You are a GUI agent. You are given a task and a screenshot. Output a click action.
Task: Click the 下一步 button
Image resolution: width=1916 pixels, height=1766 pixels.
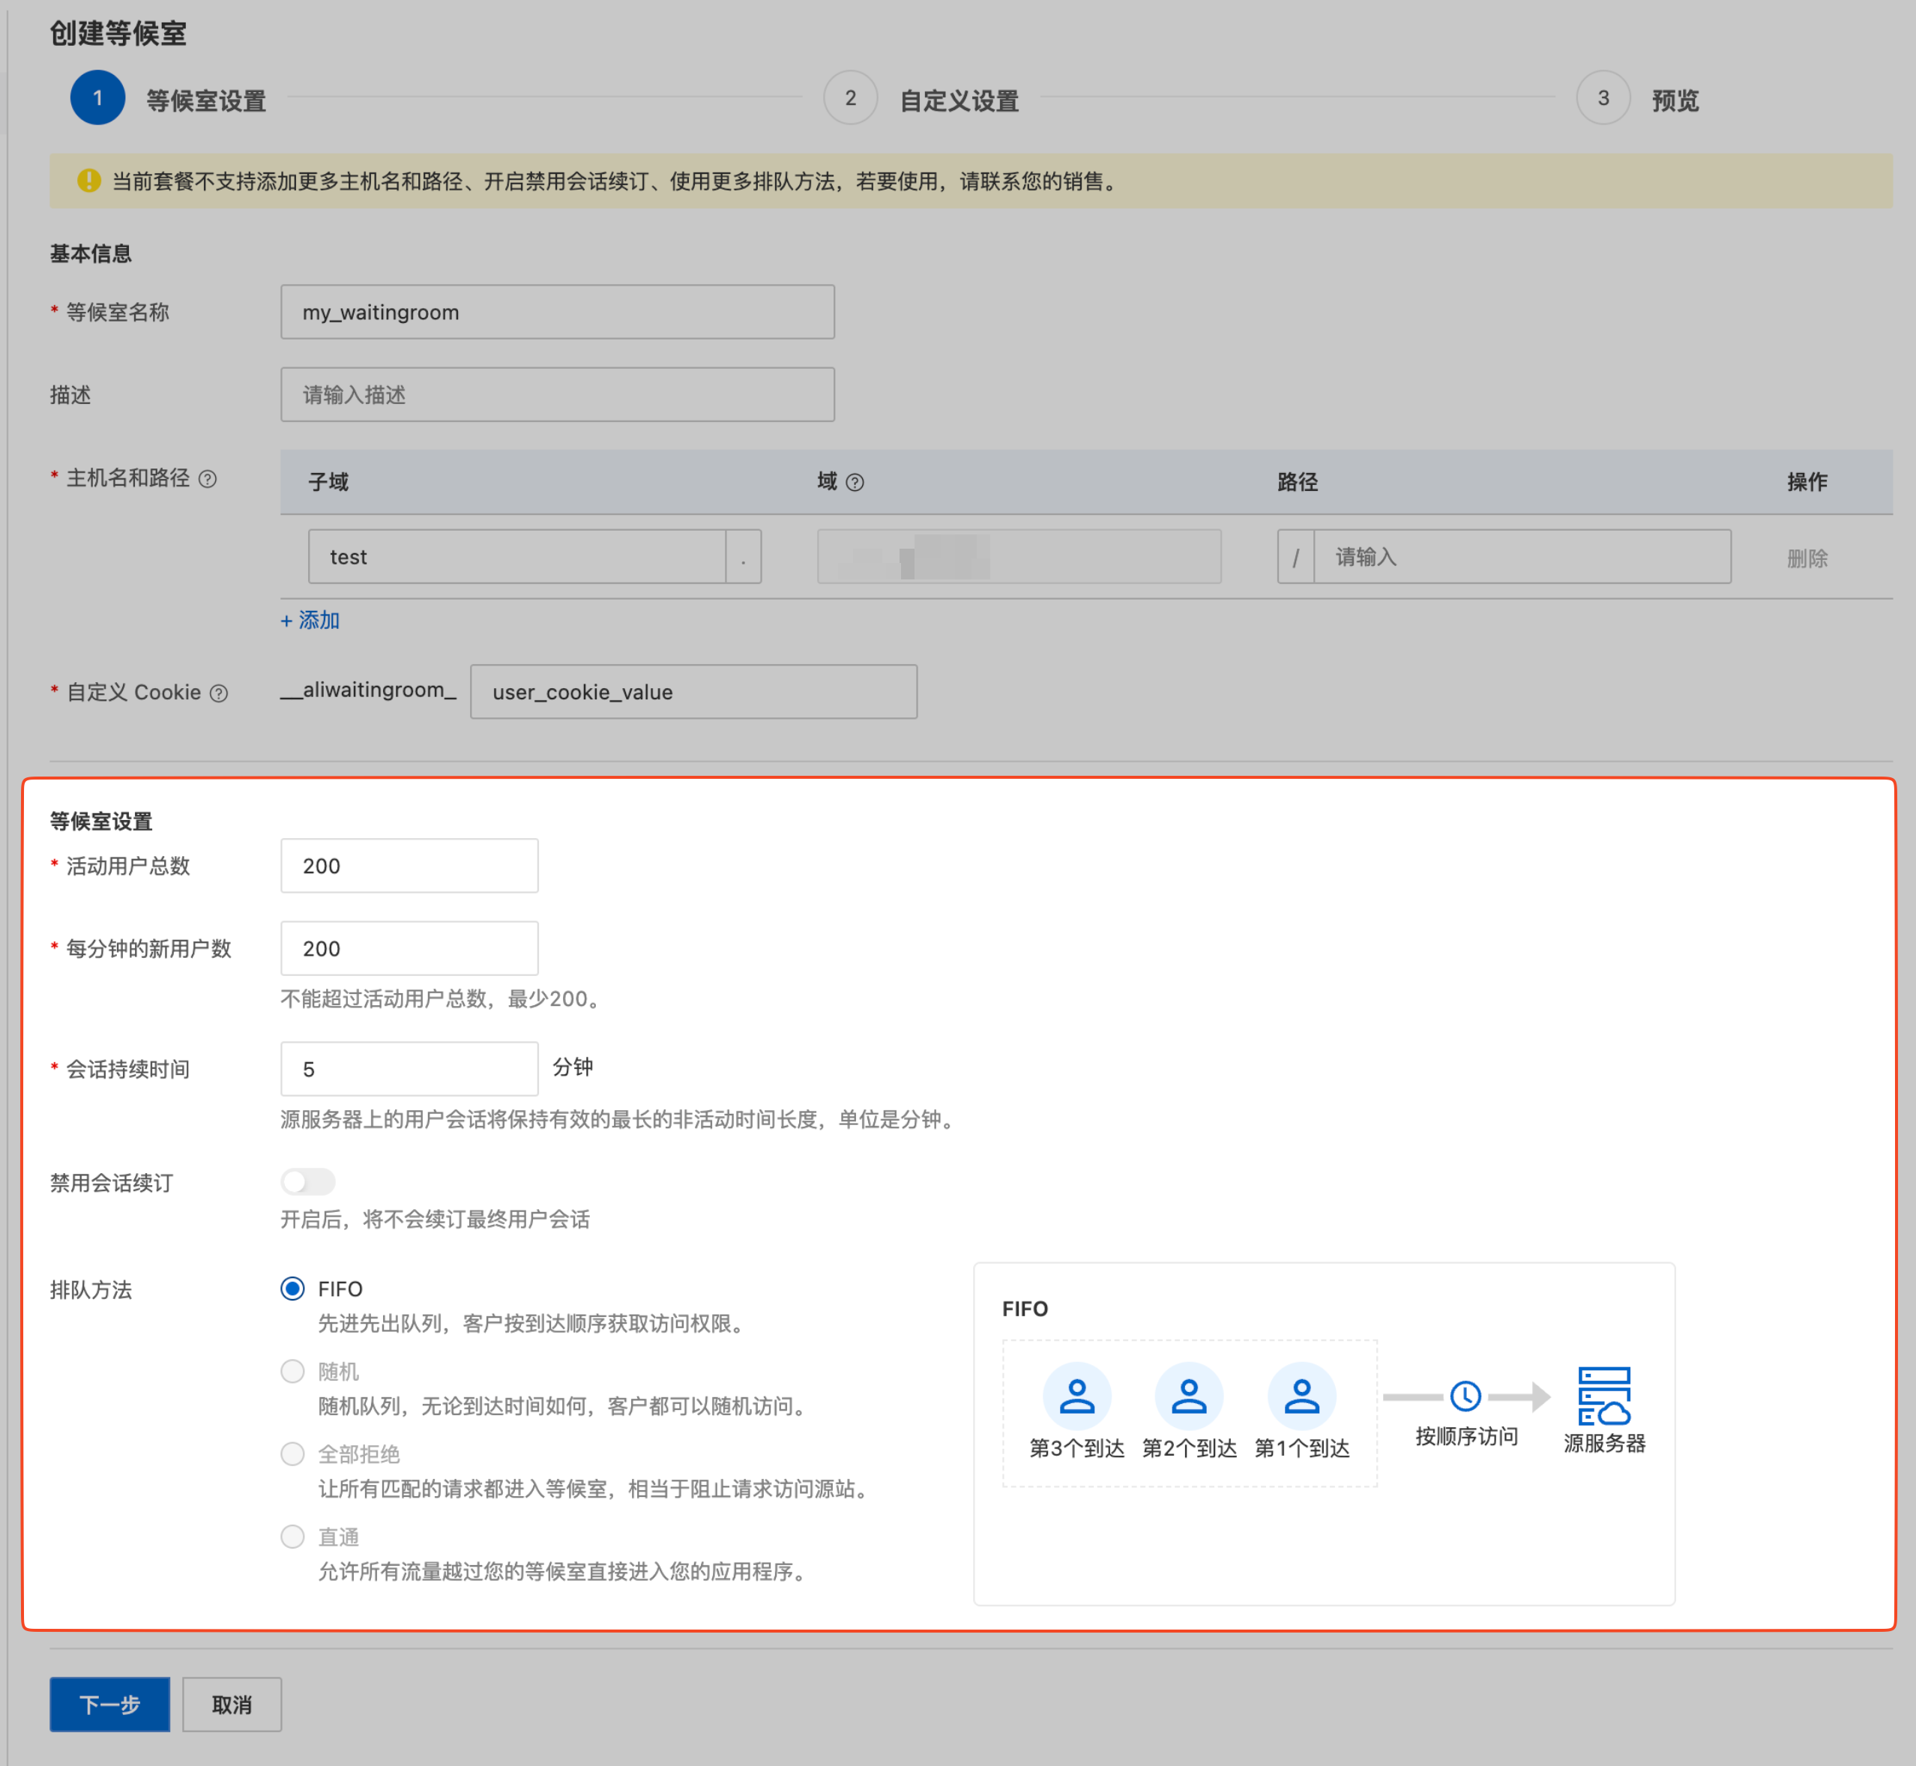coord(110,1704)
